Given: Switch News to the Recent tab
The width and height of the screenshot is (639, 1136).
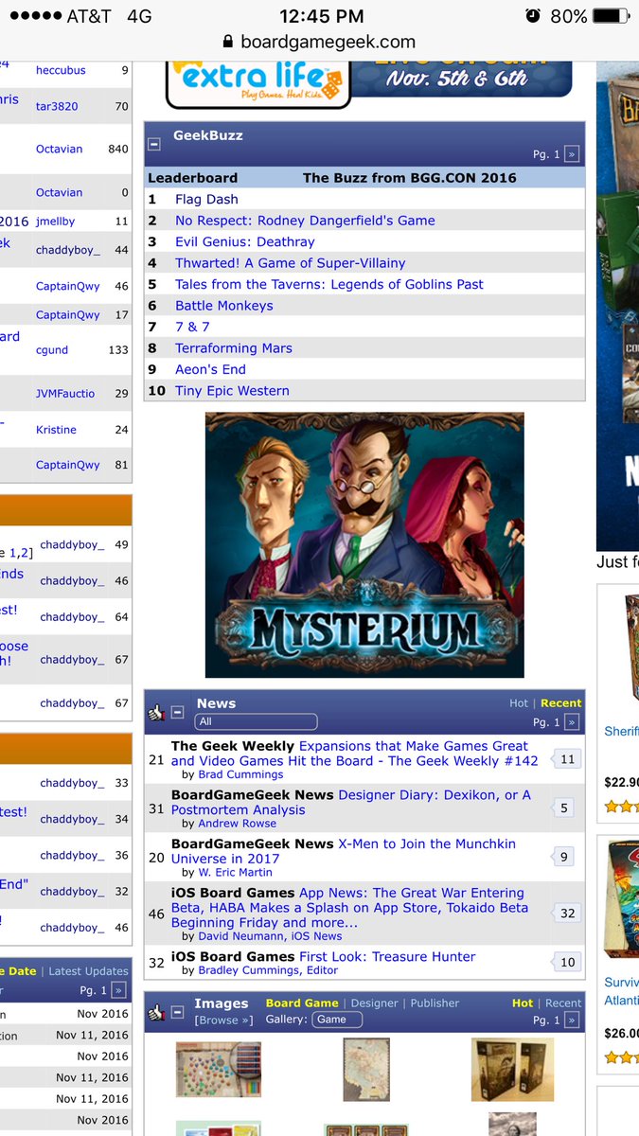Looking at the screenshot, I should coord(561,703).
